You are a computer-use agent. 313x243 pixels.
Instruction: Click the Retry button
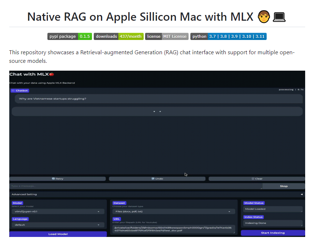57,179
